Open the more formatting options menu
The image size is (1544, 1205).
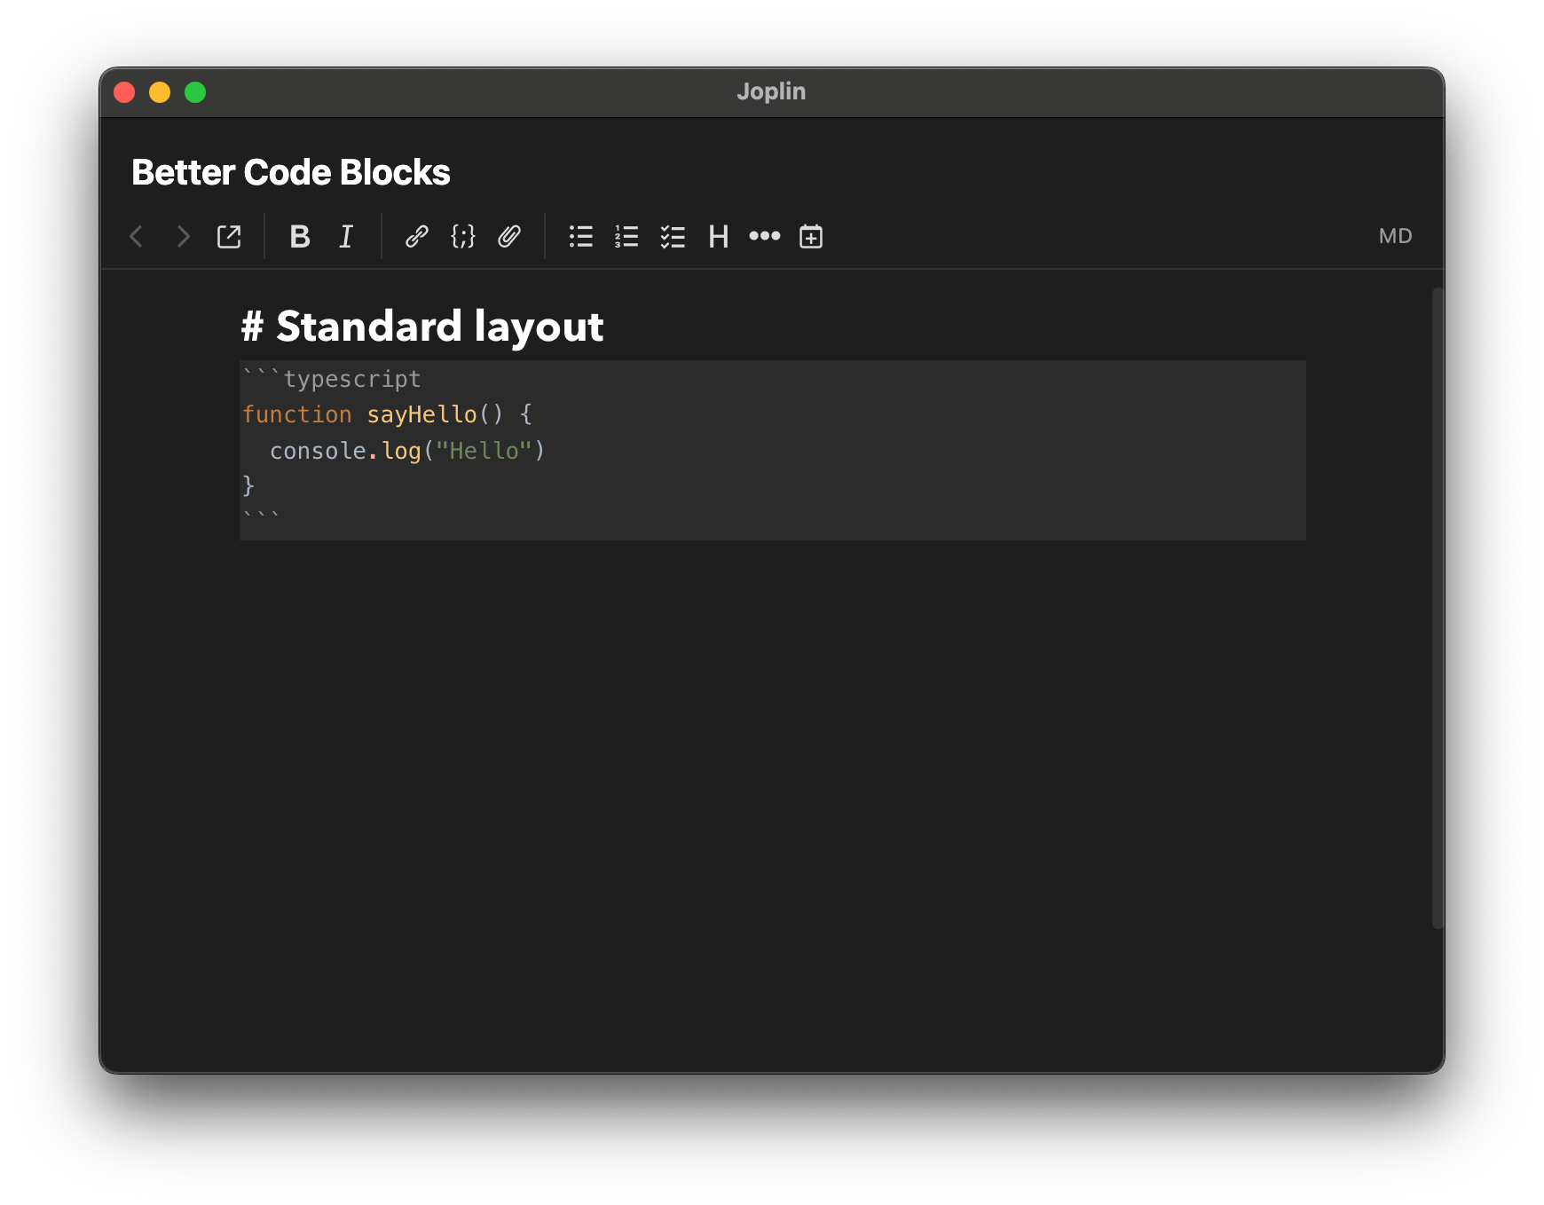click(765, 236)
